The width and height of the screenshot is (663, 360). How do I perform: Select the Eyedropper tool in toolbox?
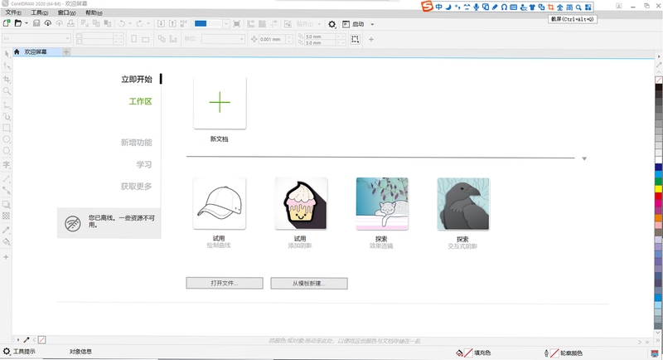[x=7, y=230]
